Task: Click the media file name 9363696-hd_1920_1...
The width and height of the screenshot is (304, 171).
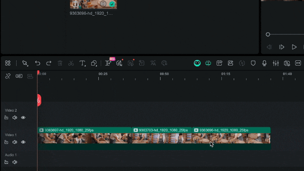Action: 91,13
